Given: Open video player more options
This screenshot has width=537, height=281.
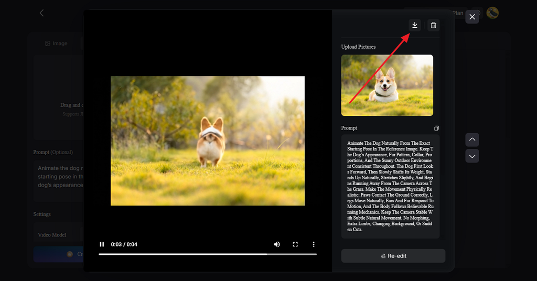Looking at the screenshot, I should pos(314,244).
